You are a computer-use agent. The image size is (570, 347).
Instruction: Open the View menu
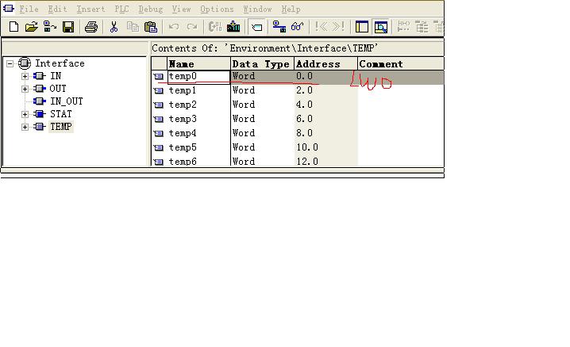point(181,9)
